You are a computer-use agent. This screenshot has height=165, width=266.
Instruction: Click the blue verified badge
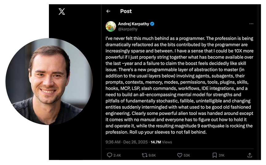click(152, 24)
